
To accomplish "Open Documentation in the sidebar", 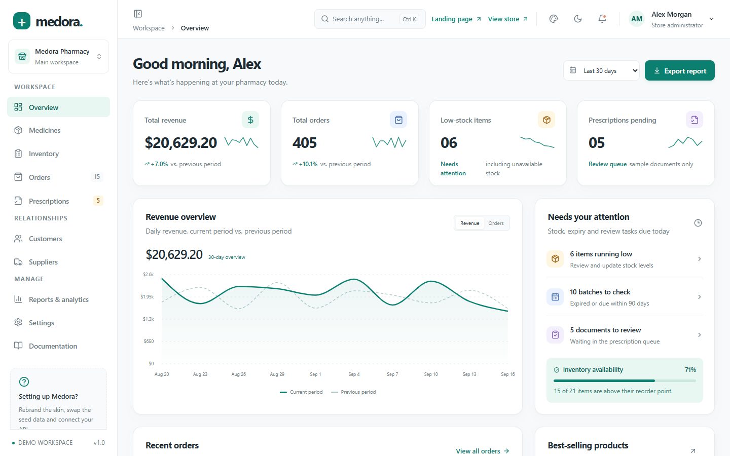I will point(59,346).
